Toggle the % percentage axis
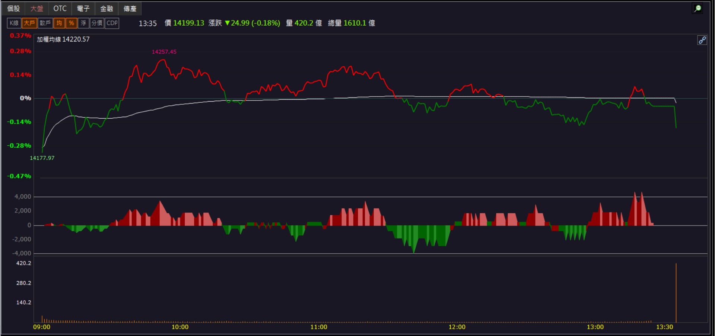The height and width of the screenshot is (336, 715). pyautogui.click(x=71, y=23)
